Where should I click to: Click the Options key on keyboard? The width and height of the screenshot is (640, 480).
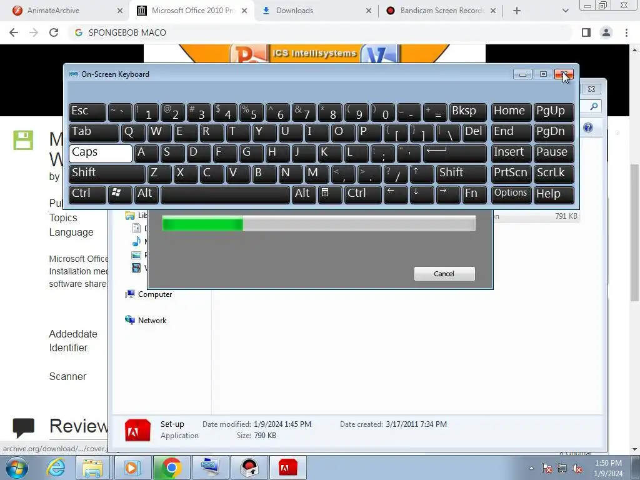click(x=511, y=194)
